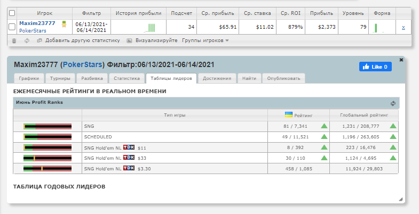Click TDK icon in the $33 row
This screenshot has width=419, height=214.
point(129,158)
